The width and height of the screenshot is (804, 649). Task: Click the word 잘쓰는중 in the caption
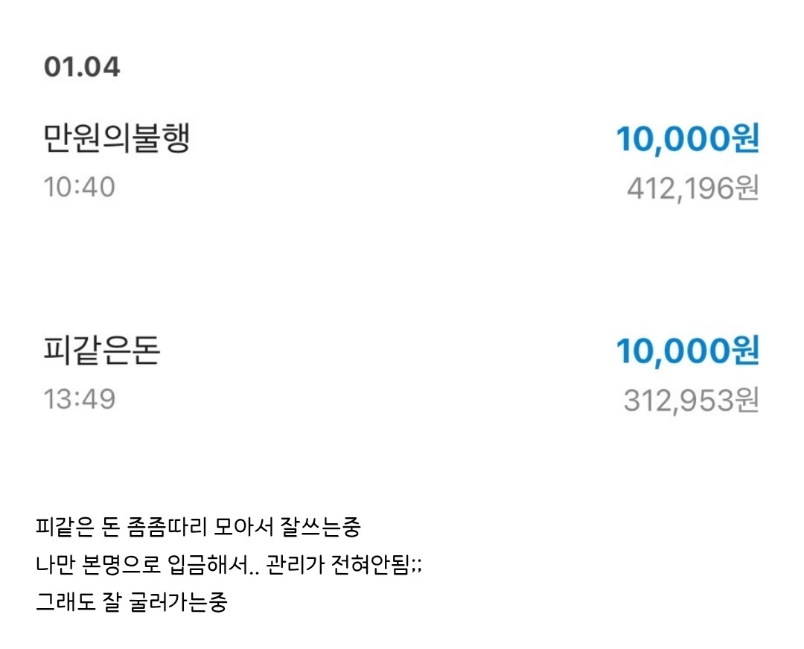point(320,528)
